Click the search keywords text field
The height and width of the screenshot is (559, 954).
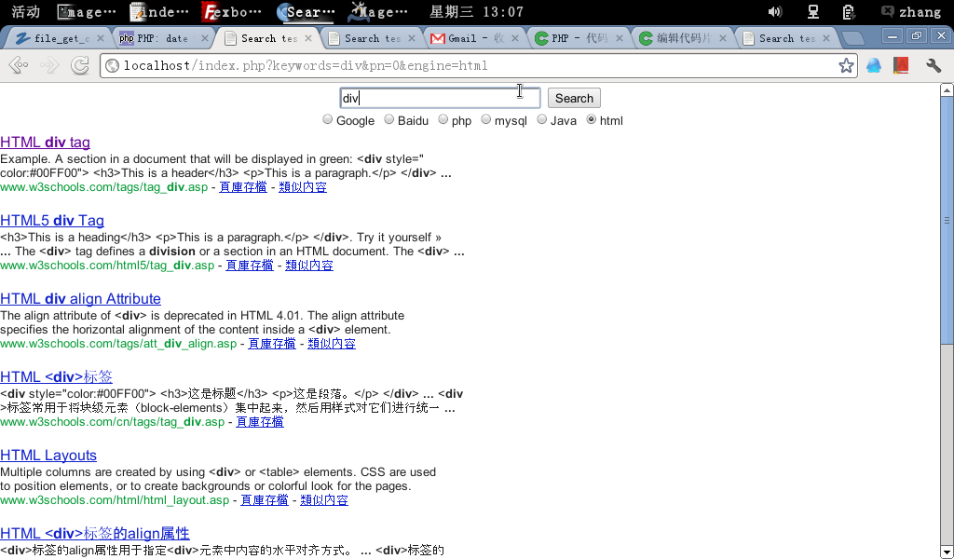point(439,98)
